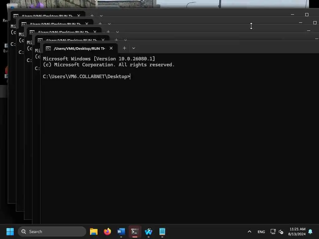Click the command prompt icon in the front tab
This screenshot has width=319, height=239.
48,48
